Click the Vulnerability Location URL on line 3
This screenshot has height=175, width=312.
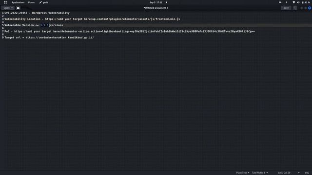coord(113,19)
